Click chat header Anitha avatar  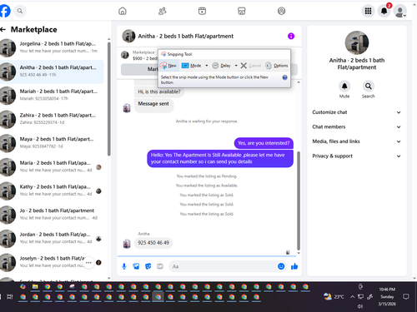coord(128,36)
